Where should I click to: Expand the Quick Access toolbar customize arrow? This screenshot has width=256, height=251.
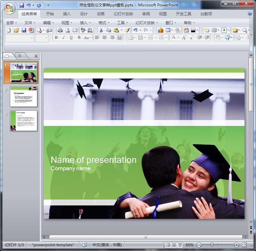point(48,5)
